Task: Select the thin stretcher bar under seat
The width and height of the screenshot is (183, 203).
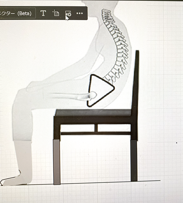Action: pyautogui.click(x=95, y=133)
